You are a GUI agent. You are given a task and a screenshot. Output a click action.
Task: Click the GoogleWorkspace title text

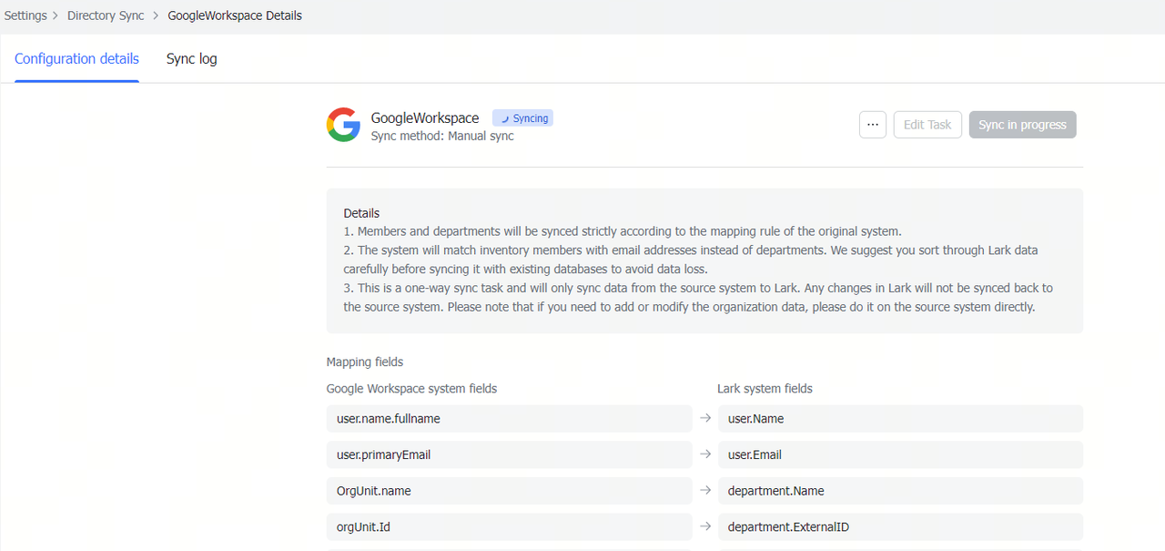point(425,118)
